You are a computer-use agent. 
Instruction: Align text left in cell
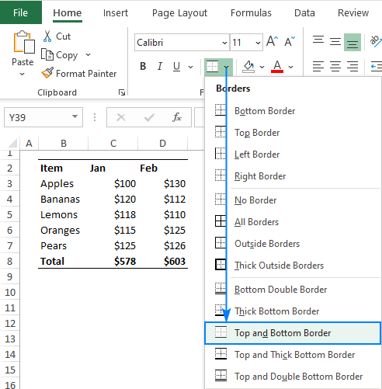[318, 66]
